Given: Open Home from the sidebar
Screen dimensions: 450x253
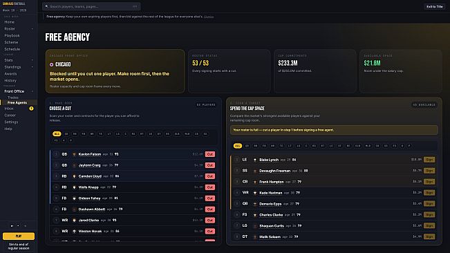Looking at the screenshot, I should (x=10, y=22).
